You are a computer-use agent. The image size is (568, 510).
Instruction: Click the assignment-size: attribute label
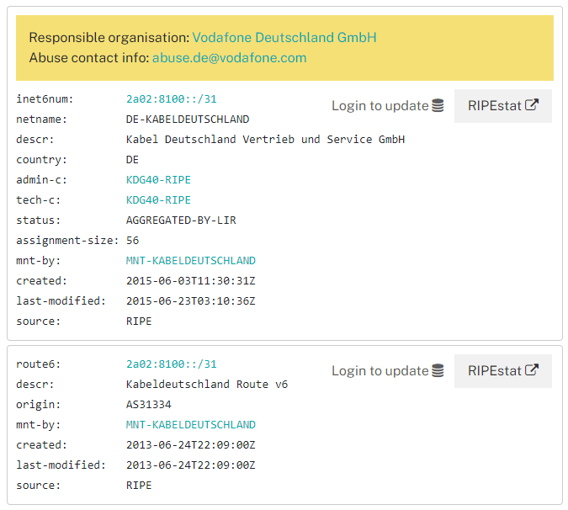click(x=67, y=241)
